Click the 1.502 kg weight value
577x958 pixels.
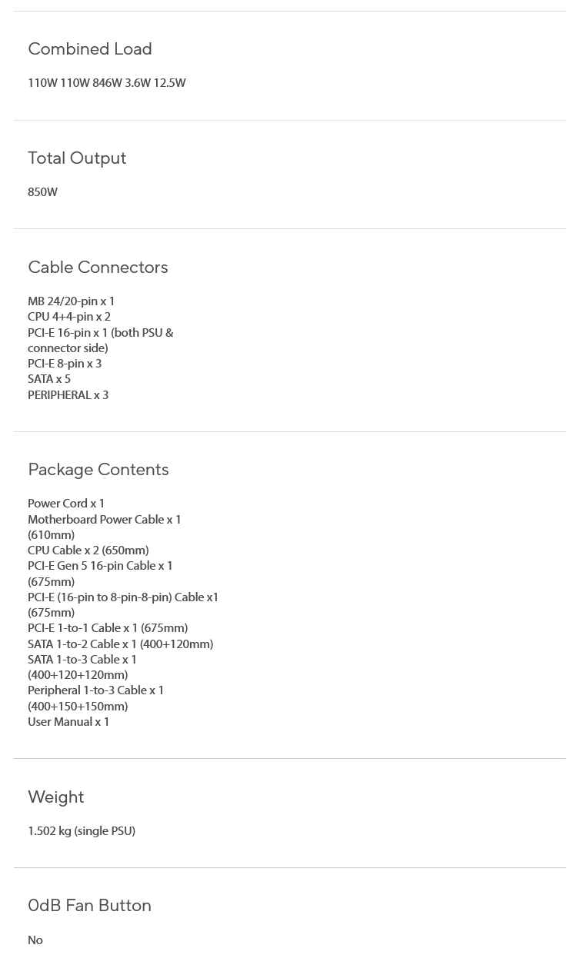(x=82, y=831)
